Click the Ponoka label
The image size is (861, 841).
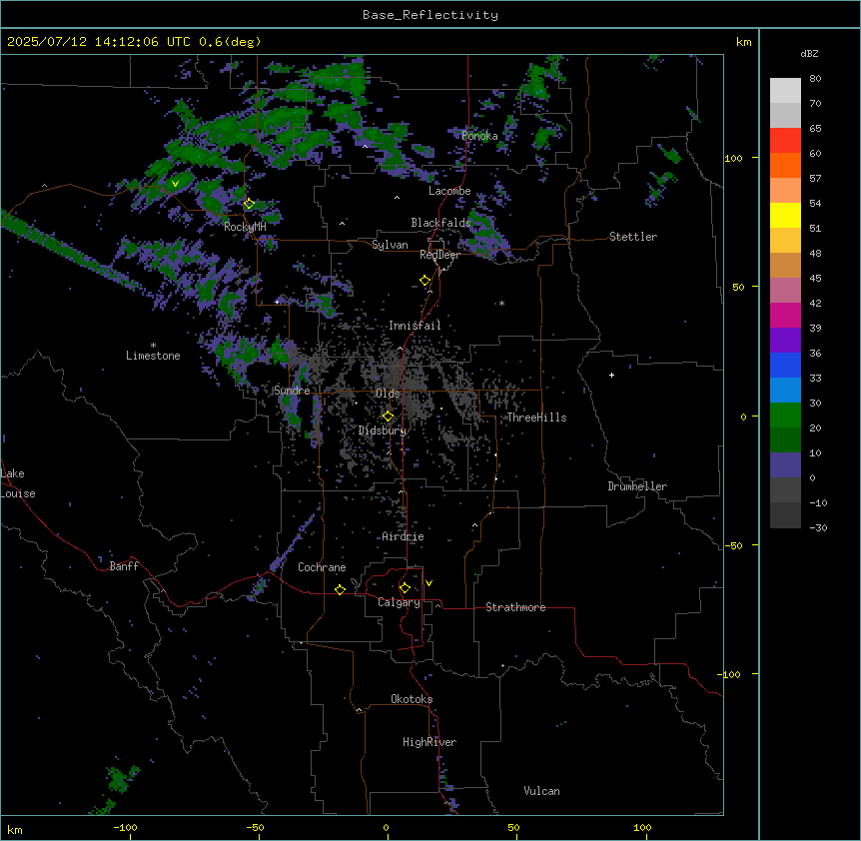(479, 136)
